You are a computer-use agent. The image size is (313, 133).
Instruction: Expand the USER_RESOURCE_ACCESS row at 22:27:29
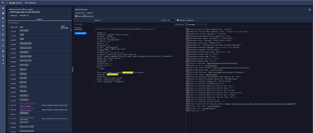[9, 105]
